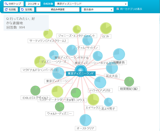Select the グァム・サイパン node circle
The width and height of the screenshot is (160, 132).
click(88, 40)
